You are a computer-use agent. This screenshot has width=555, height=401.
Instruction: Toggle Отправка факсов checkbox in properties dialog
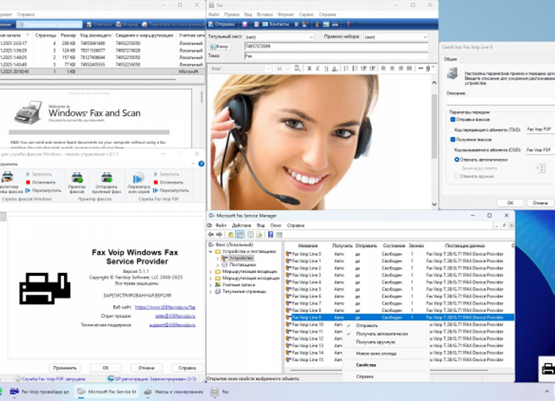[x=453, y=119]
